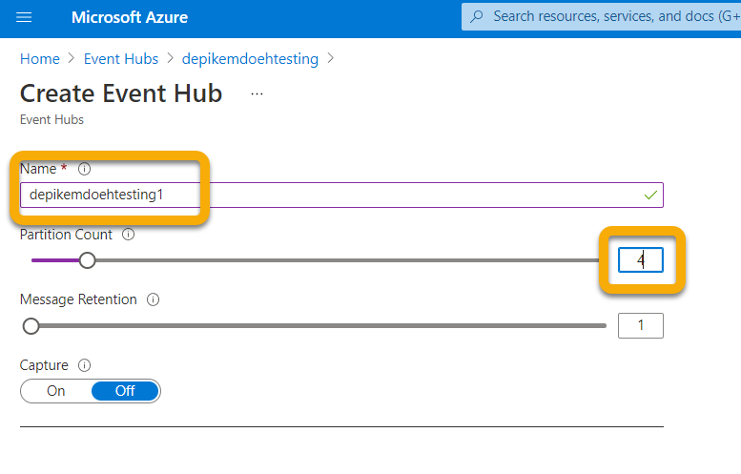This screenshot has width=741, height=474.
Task: Click the search magnifier icon
Action: 477,16
